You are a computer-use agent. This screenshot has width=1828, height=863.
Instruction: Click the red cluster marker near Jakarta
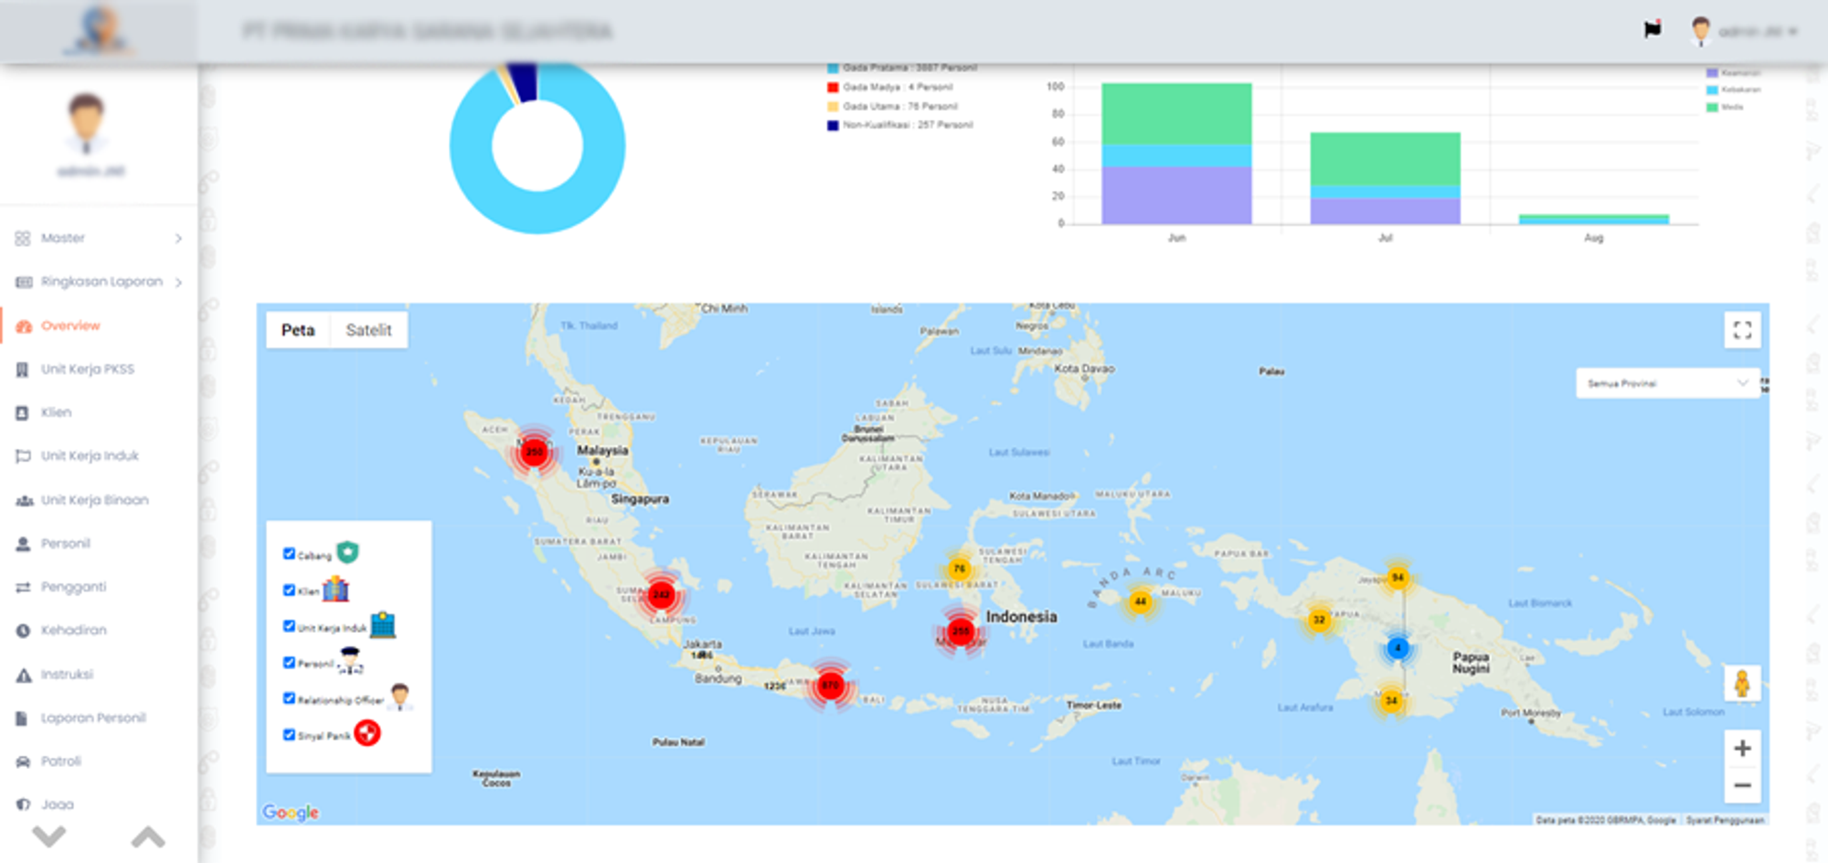tap(661, 595)
